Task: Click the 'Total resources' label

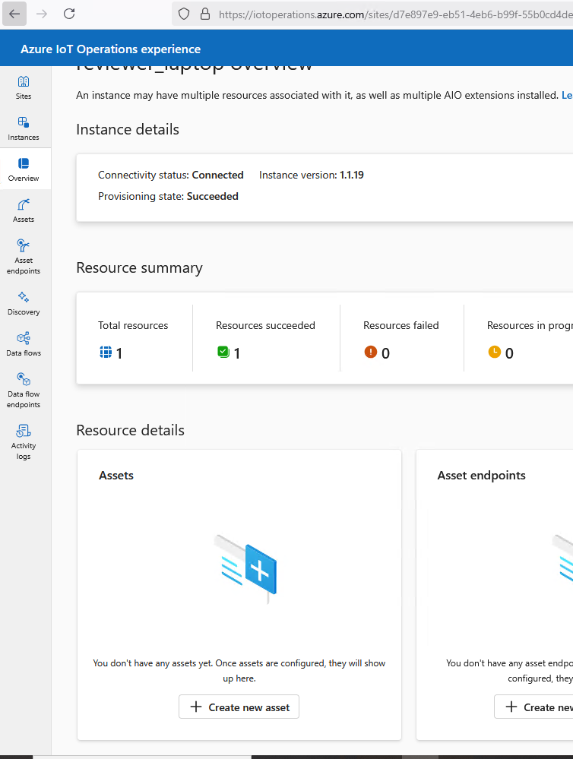Action: pyautogui.click(x=133, y=325)
